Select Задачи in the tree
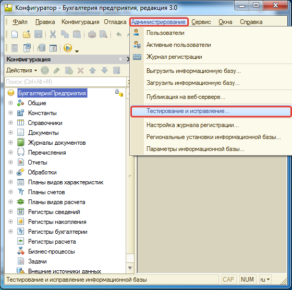This screenshot has width=292, height=290. (37, 261)
